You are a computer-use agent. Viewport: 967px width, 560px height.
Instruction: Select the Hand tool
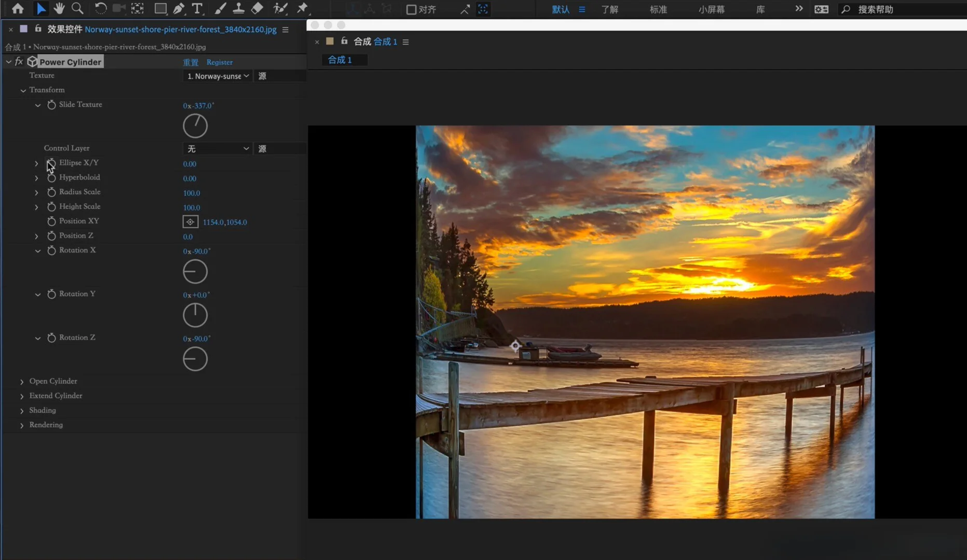pos(59,8)
